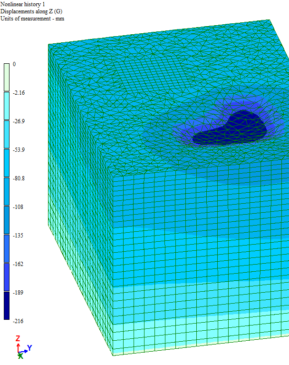289x365 pixels.
Task: Pick legend swatch between -135 and -162
Action: click(x=7, y=248)
